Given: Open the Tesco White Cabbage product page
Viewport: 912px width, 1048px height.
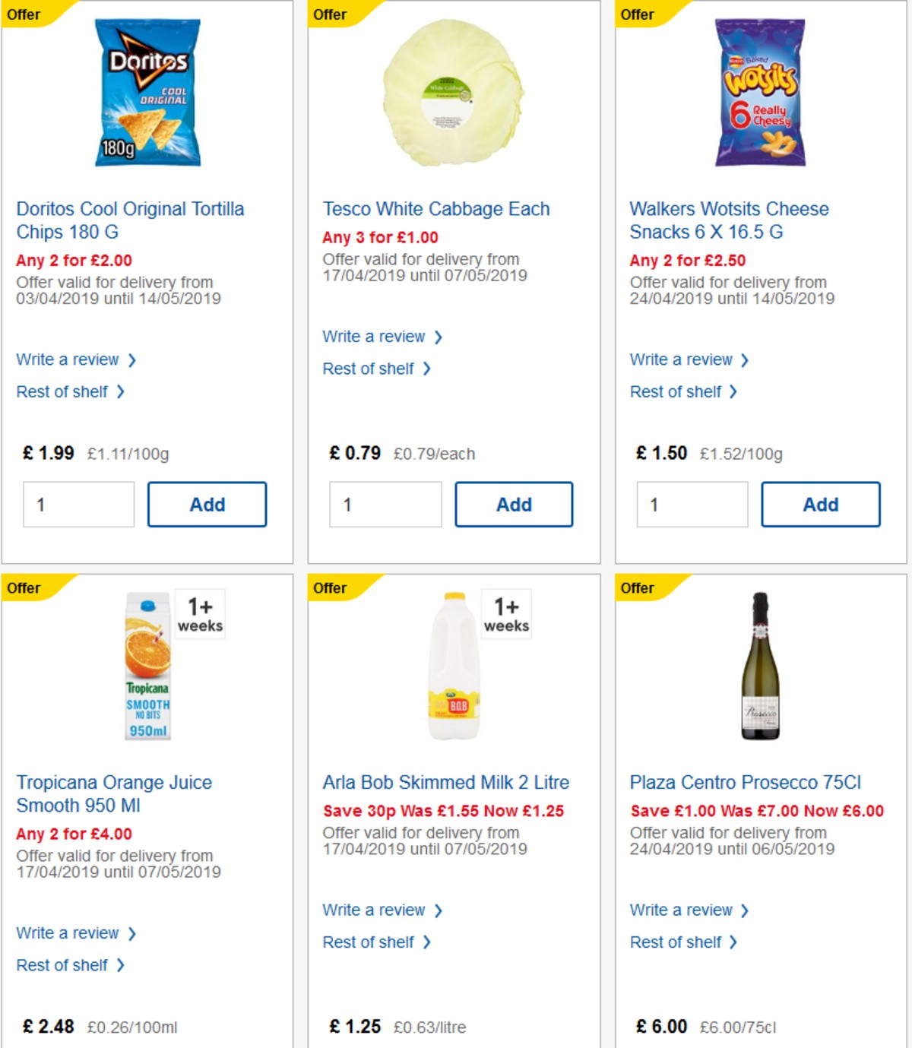Looking at the screenshot, I should tap(436, 208).
